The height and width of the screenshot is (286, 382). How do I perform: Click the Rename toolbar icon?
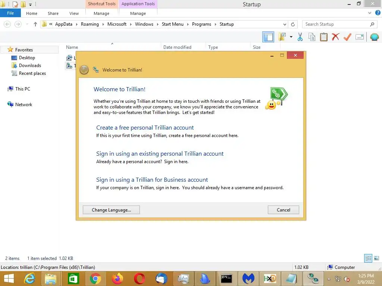(360, 37)
